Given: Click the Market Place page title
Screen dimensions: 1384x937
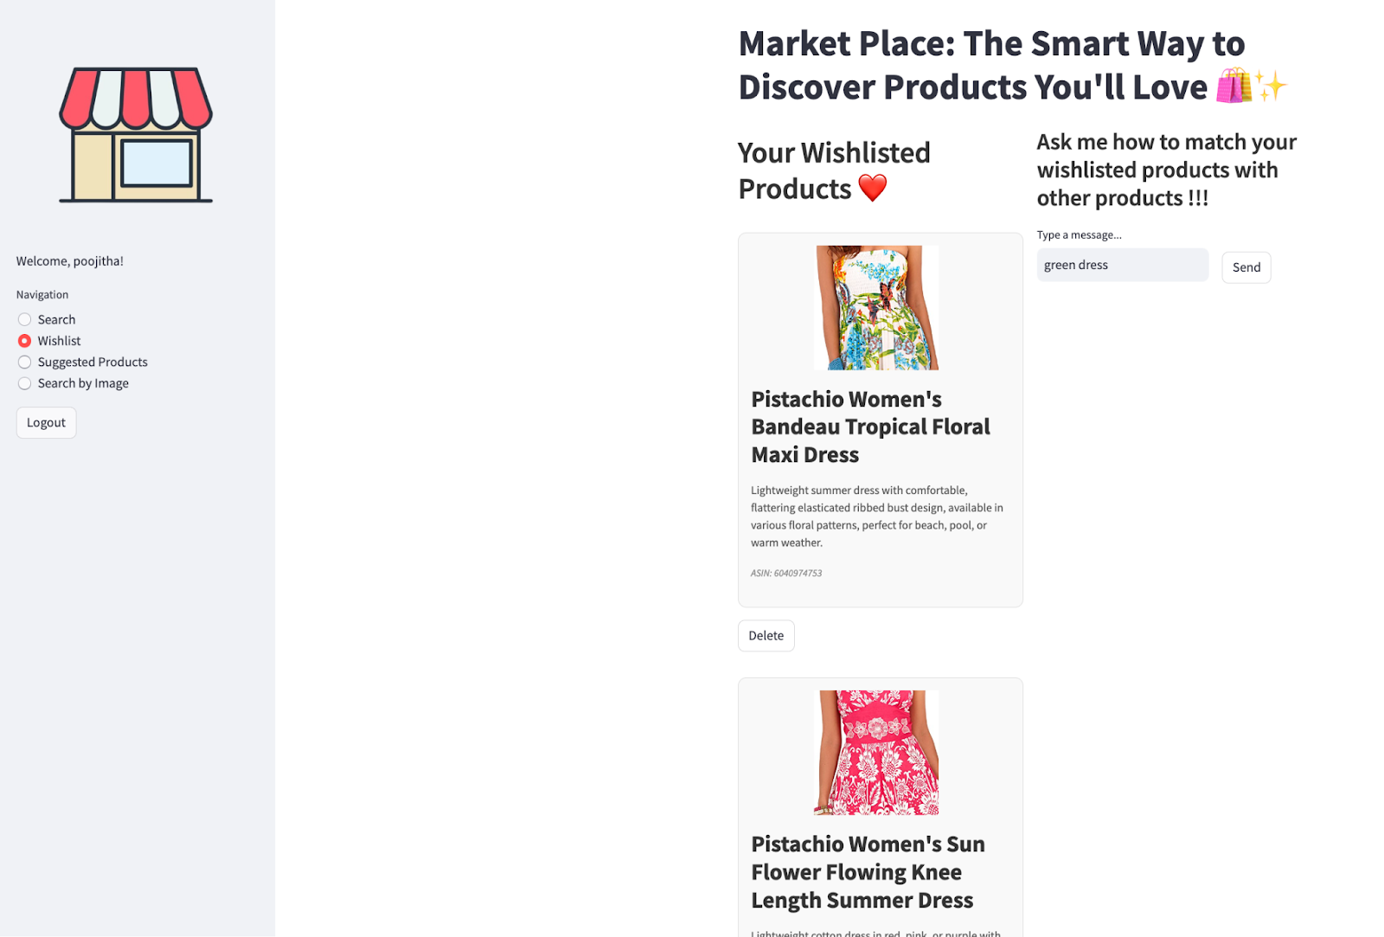Looking at the screenshot, I should pos(990,65).
